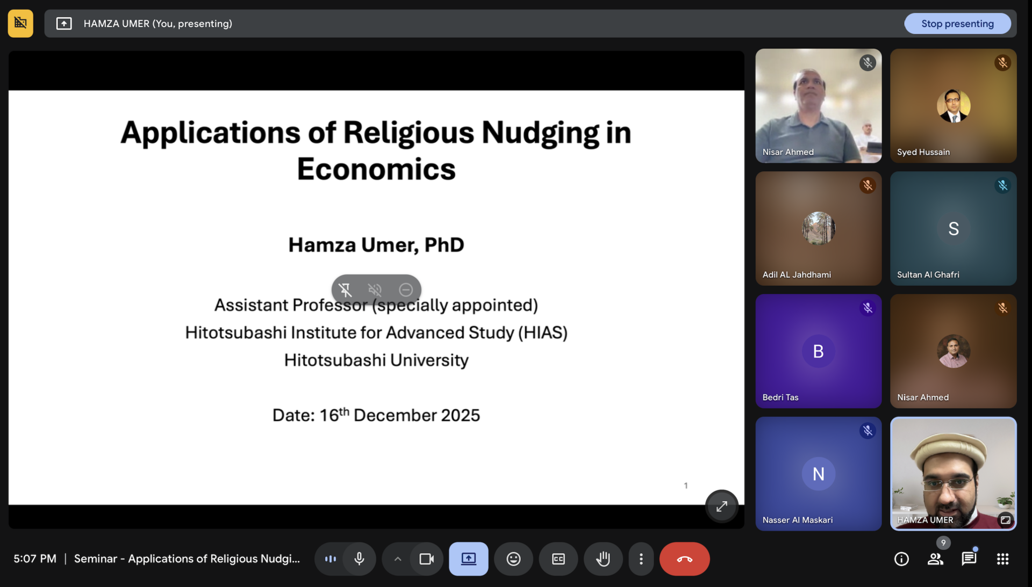
Task: Open audio and video settings chevron
Action: click(398, 559)
